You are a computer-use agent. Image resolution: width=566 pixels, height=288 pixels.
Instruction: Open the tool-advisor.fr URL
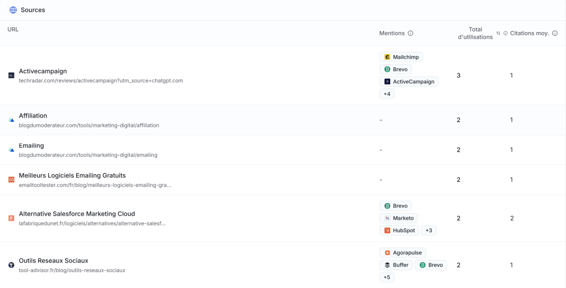(x=72, y=270)
